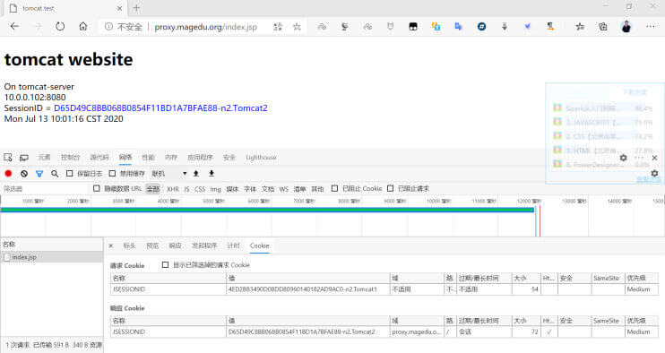The image size is (665, 353).
Task: Open the 联机 throttling dropdown
Action: 169,173
